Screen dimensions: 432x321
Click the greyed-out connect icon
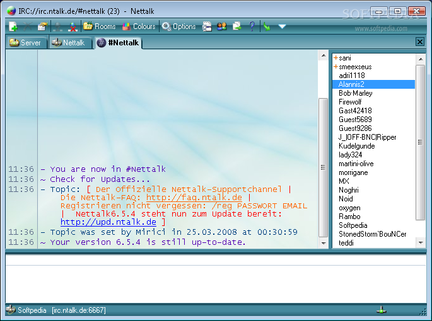coord(58,26)
